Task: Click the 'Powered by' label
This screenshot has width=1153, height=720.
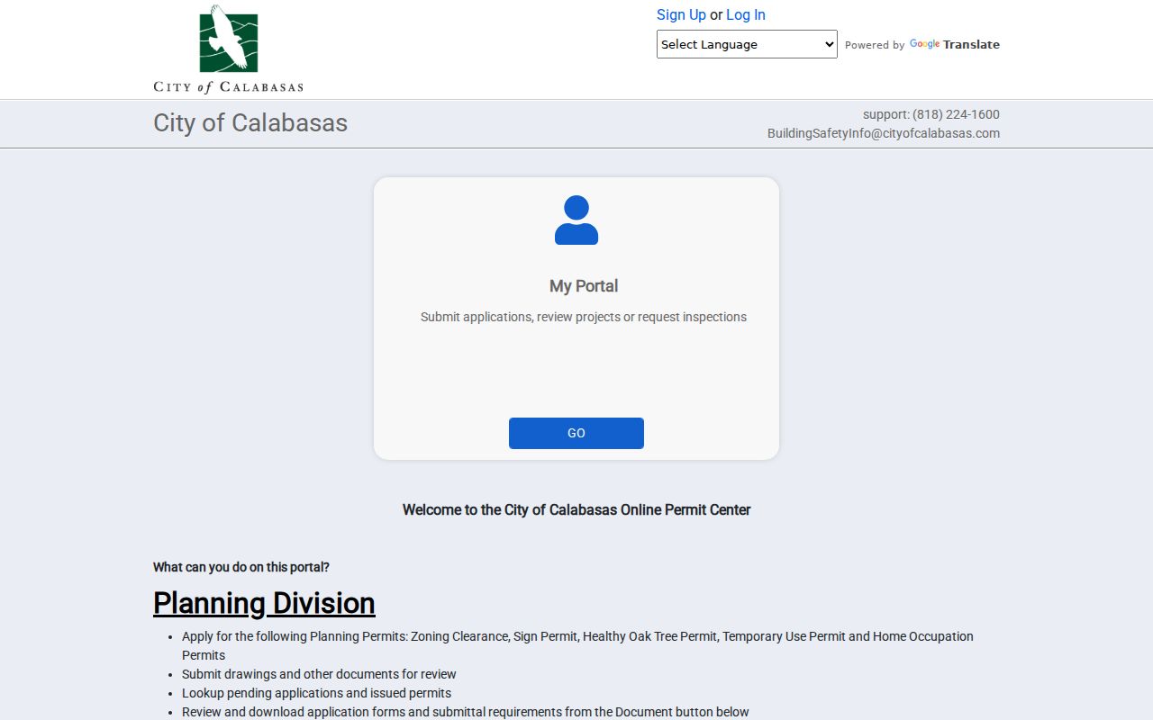Action: [x=875, y=45]
